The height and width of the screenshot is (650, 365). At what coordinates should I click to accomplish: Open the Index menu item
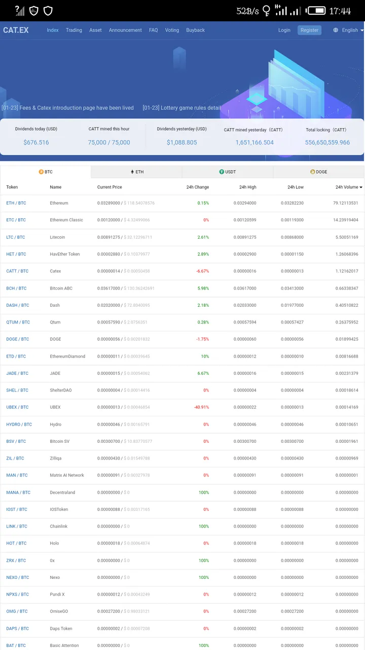click(x=53, y=30)
